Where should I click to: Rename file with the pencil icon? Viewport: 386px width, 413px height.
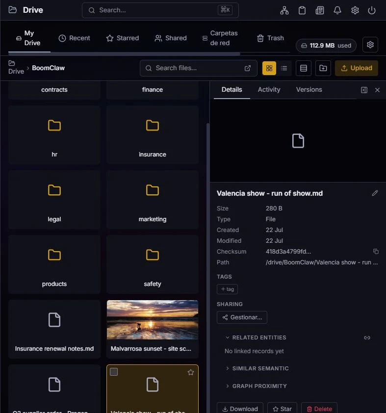(x=375, y=193)
